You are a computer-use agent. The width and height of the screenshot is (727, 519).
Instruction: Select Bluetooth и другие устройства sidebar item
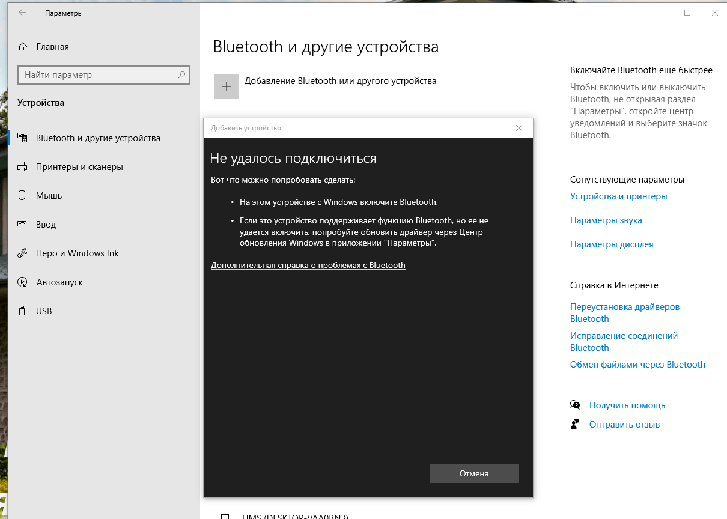tap(98, 138)
